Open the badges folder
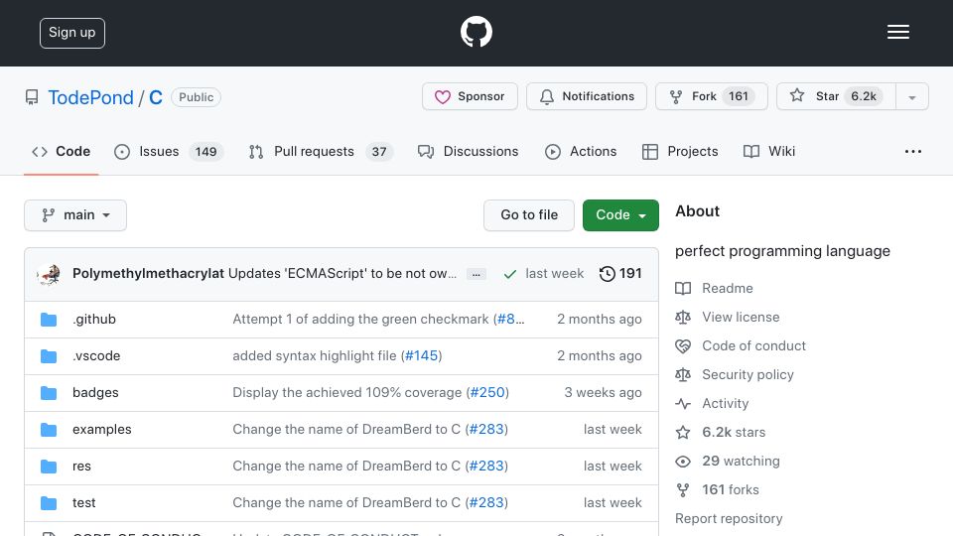 pos(95,393)
